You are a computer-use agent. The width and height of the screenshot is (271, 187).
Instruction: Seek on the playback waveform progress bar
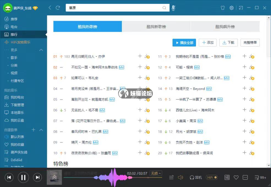(113, 177)
